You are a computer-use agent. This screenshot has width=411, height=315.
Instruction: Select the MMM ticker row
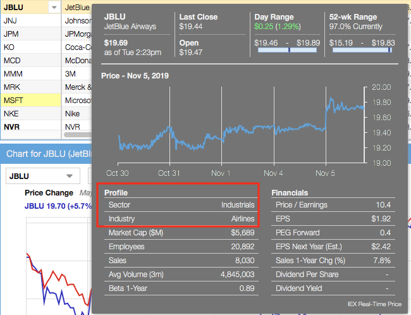point(31,74)
